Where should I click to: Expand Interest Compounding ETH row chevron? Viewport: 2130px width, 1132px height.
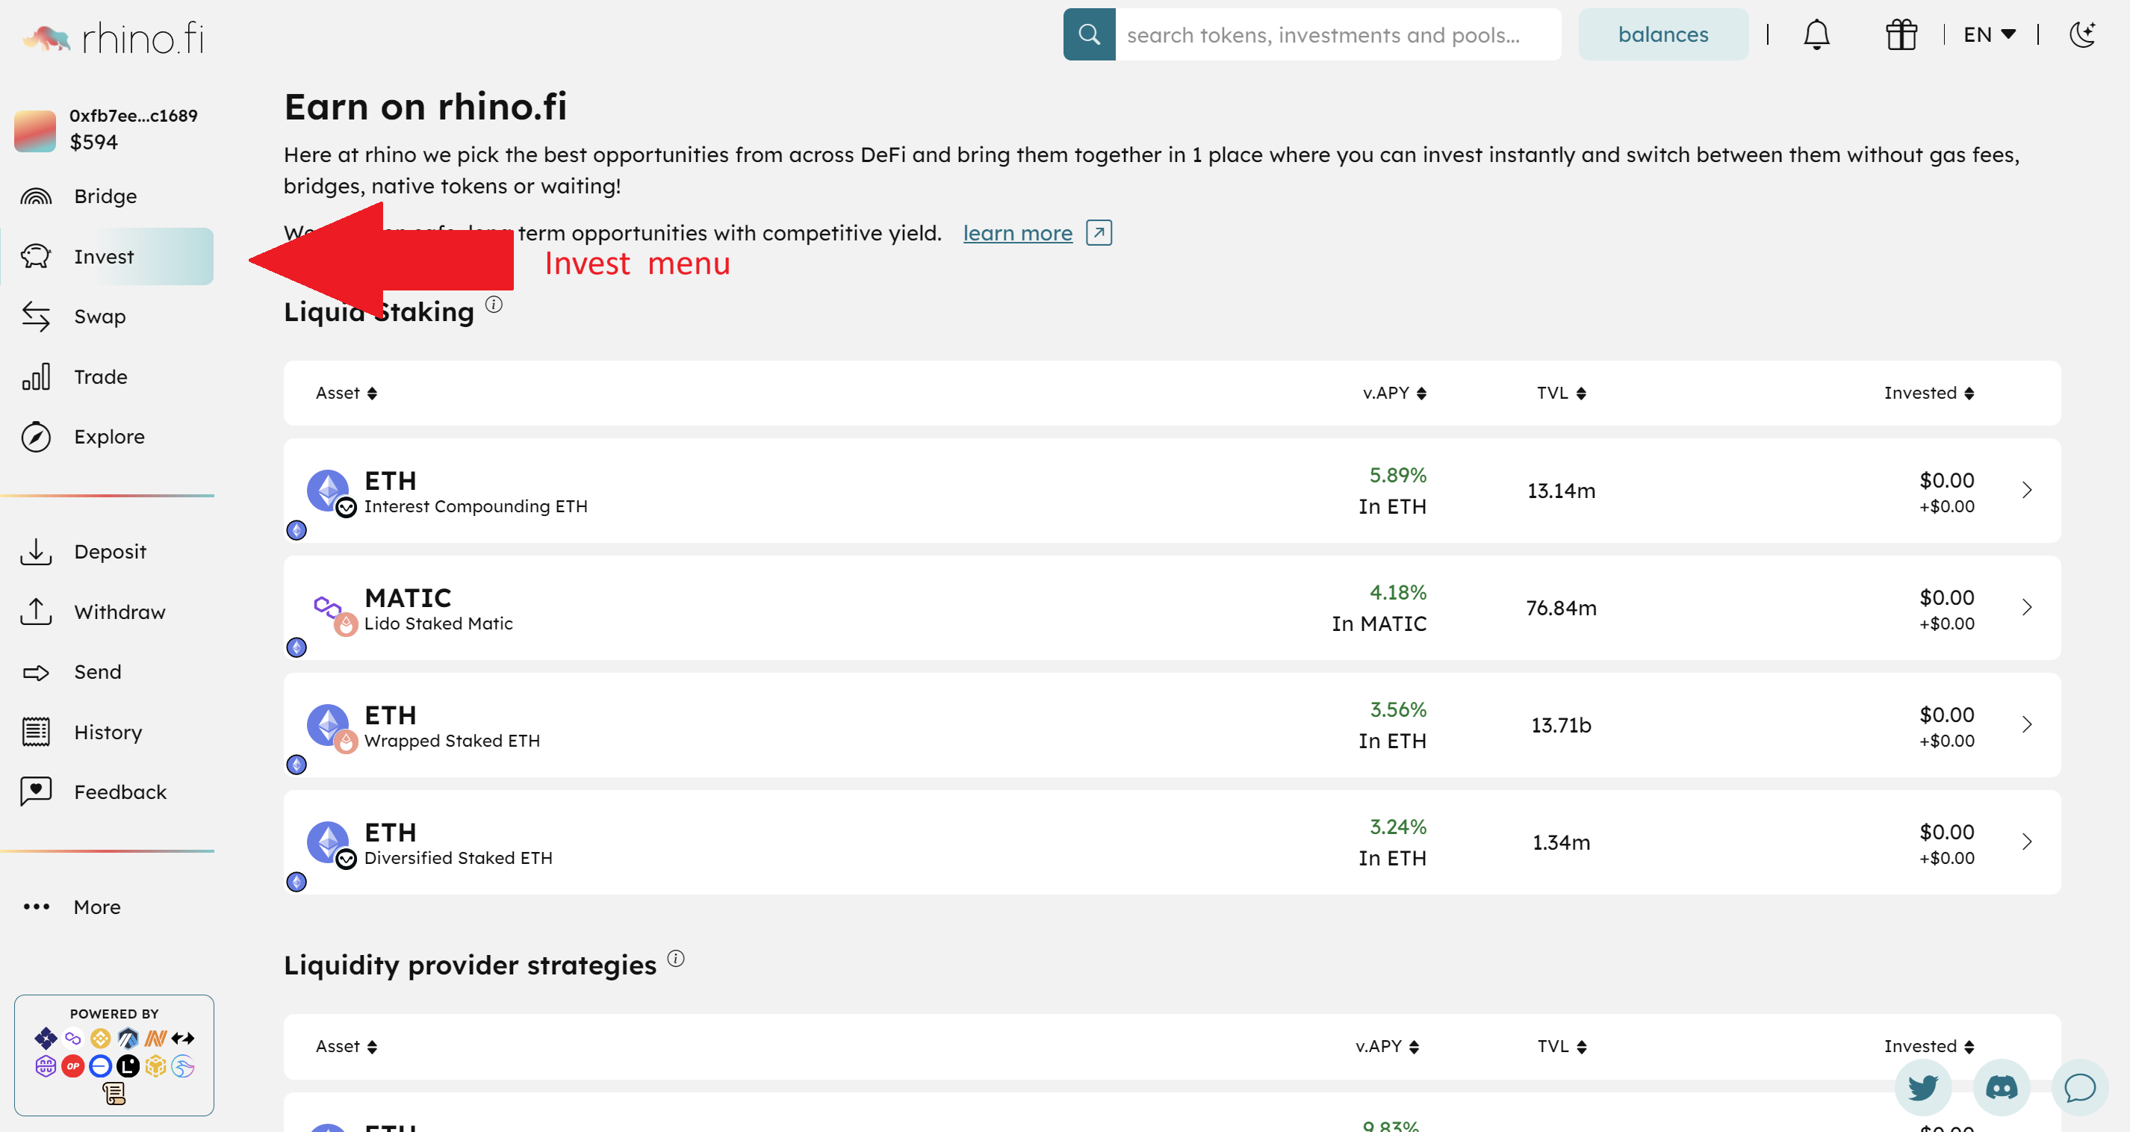2027,491
